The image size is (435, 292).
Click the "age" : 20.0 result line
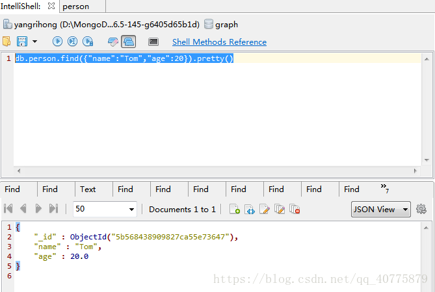(x=61, y=256)
